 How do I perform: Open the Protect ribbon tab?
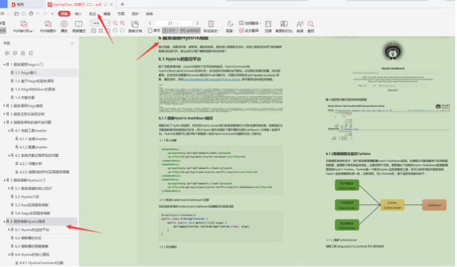coord(135,14)
